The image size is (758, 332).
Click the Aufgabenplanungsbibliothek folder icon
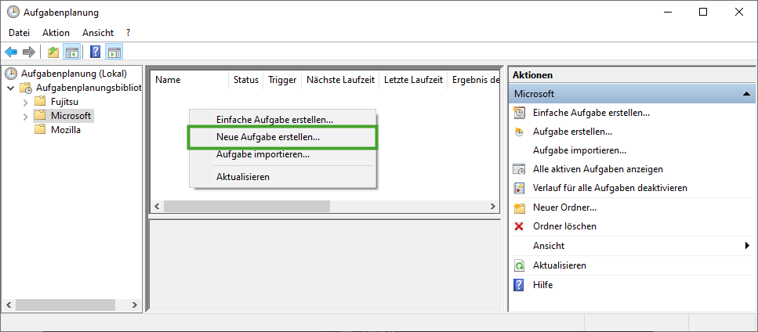[26, 88]
